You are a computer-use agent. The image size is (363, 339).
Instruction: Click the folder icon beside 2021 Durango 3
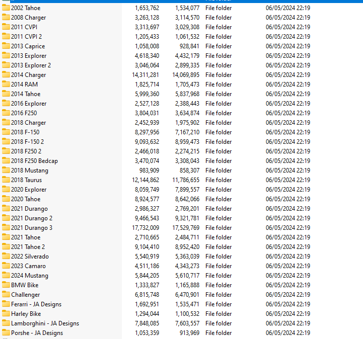pyautogui.click(x=6, y=227)
